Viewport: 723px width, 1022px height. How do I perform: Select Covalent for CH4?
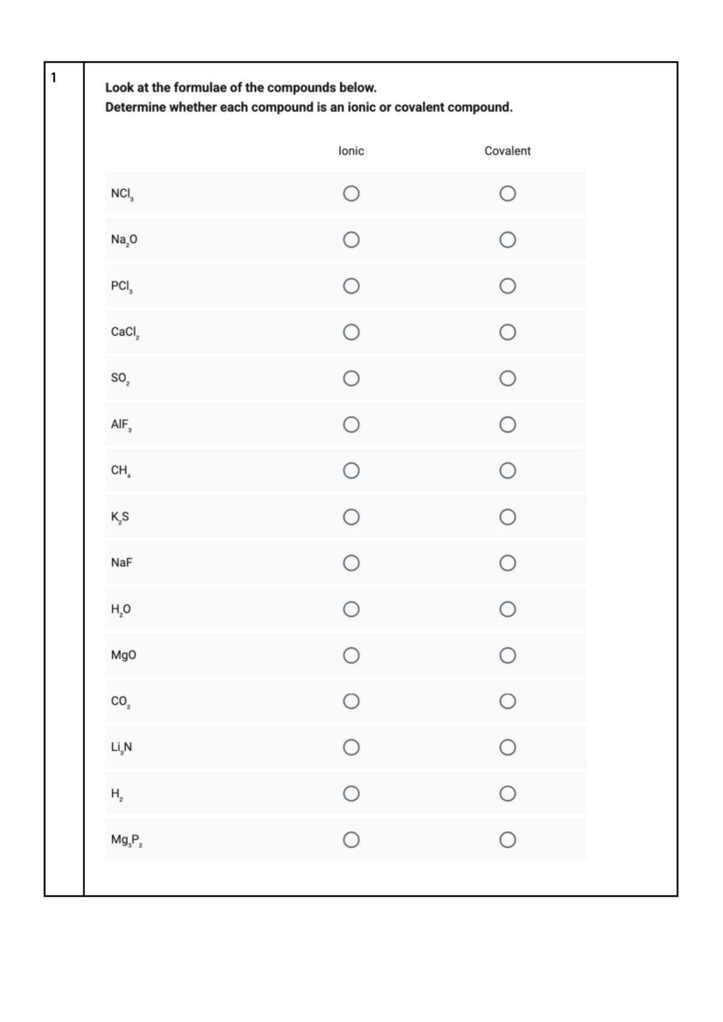507,471
